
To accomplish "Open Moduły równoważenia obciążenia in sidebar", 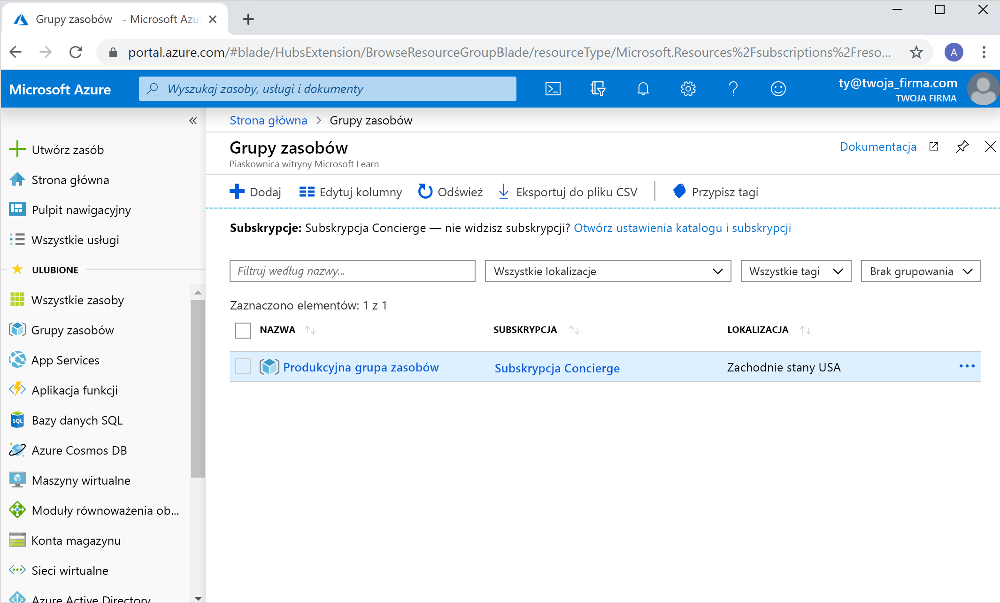I will tap(94, 510).
